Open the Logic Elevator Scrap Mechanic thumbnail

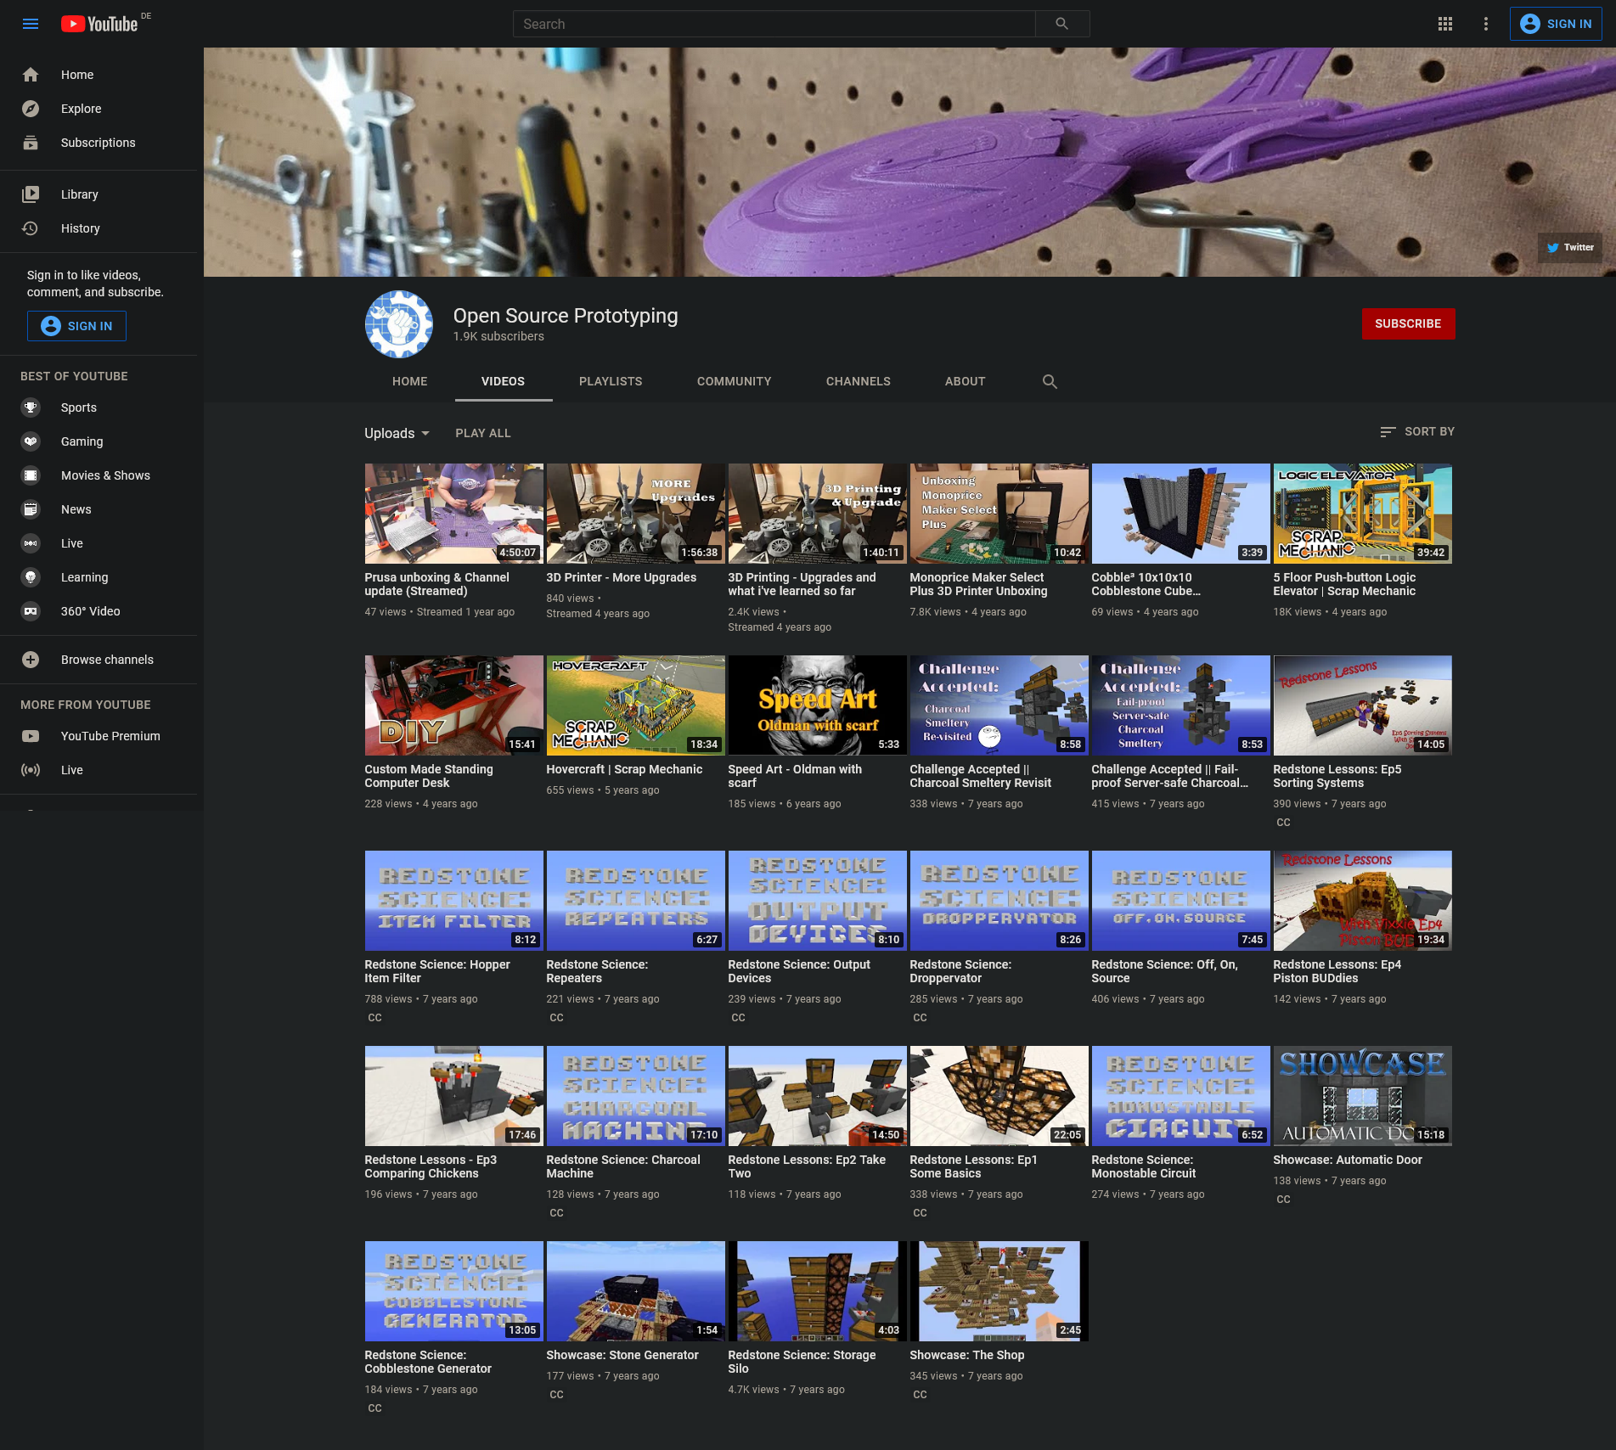coord(1363,514)
